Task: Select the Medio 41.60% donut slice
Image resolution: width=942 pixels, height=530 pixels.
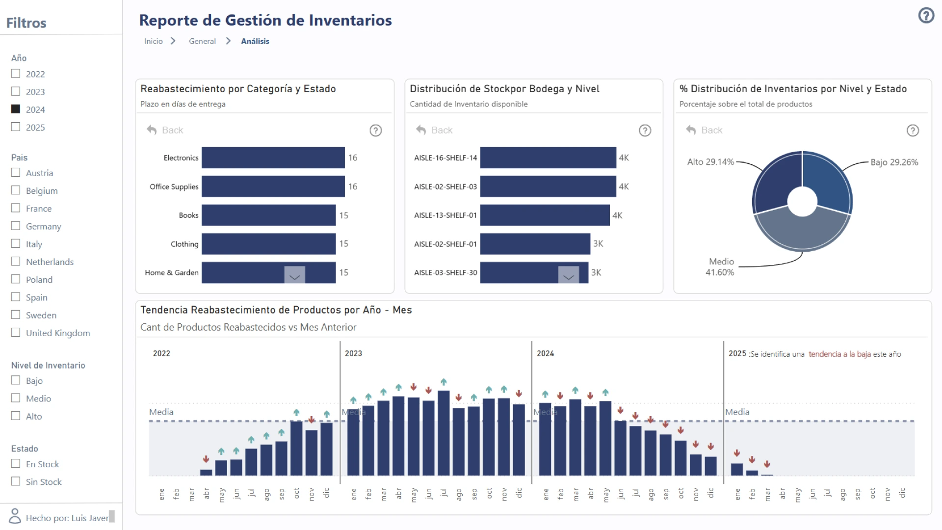Action: pos(802,232)
